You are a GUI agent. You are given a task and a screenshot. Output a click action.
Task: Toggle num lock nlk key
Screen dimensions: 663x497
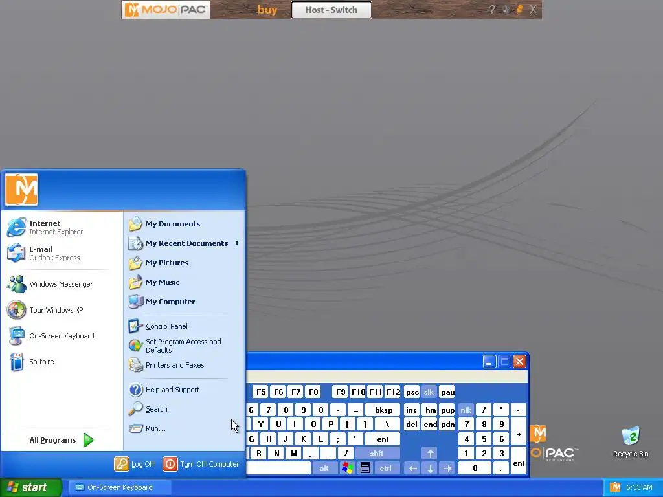click(x=466, y=410)
